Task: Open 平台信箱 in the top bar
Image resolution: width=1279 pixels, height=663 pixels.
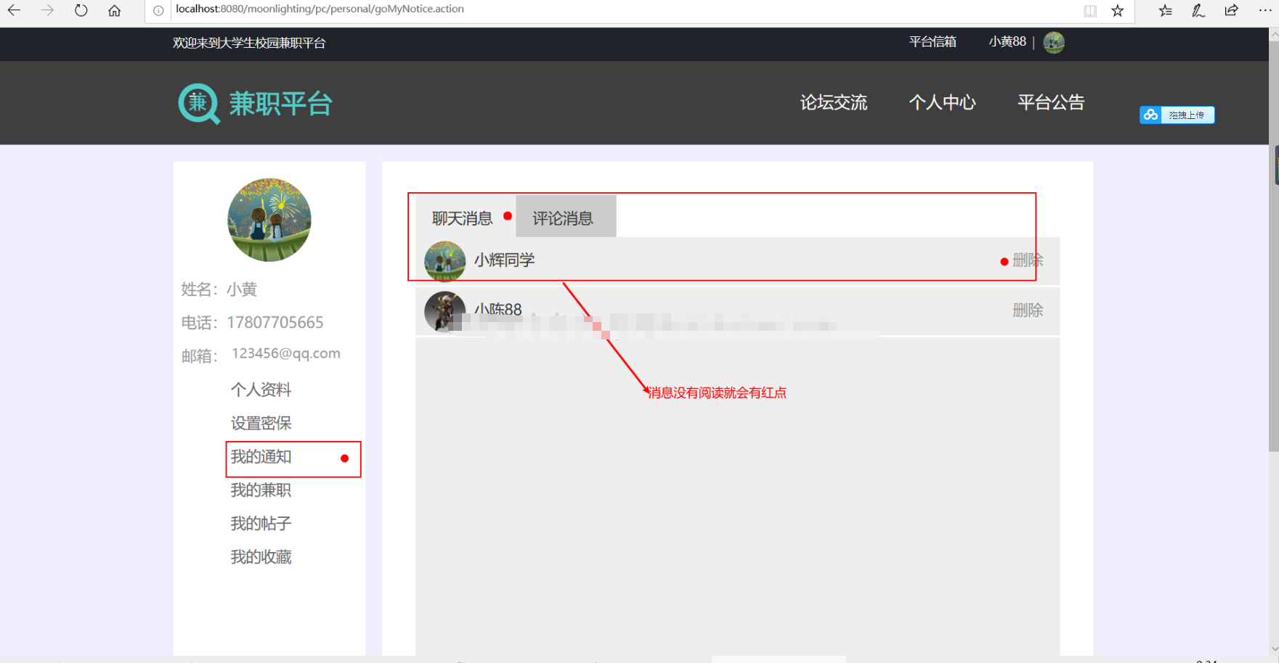Action: pos(933,42)
